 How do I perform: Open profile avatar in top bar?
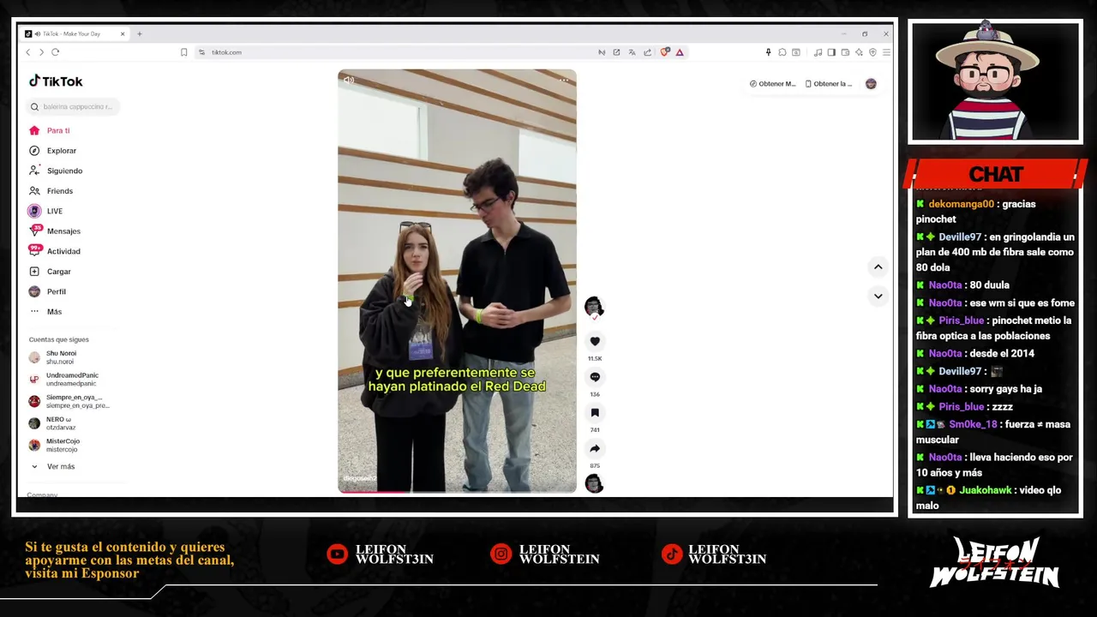coord(871,84)
